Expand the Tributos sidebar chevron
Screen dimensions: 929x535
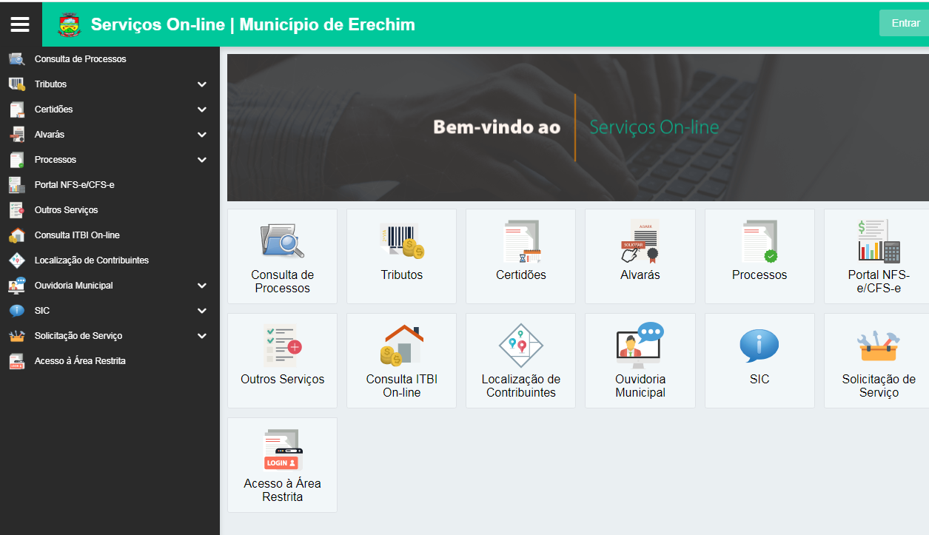(202, 84)
